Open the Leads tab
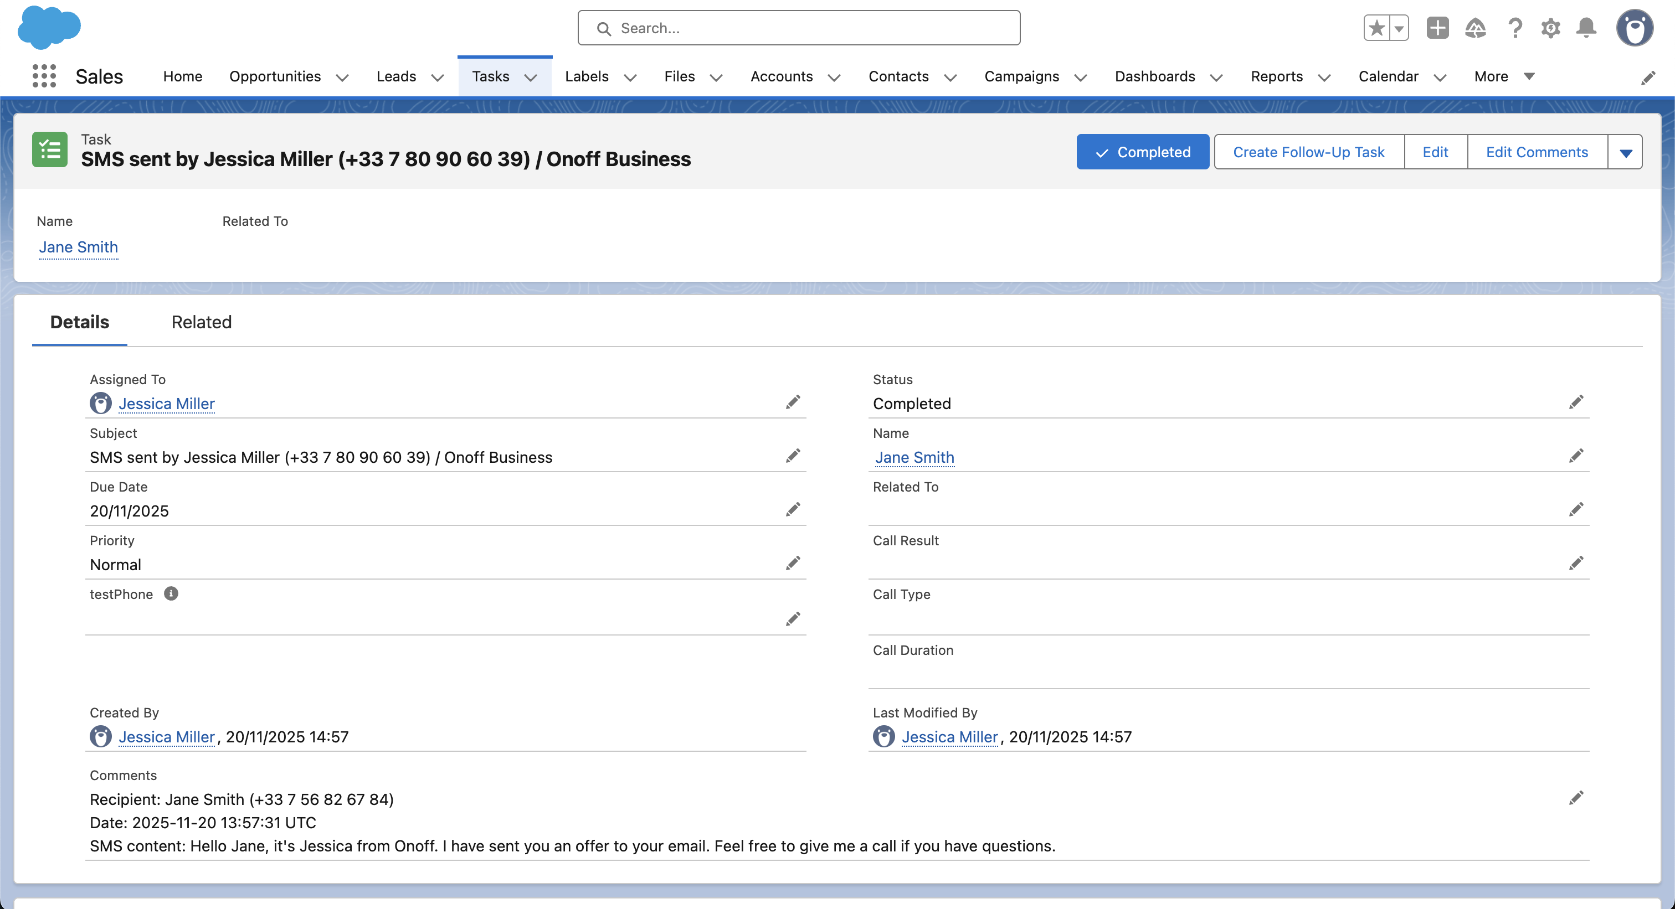 tap(396, 76)
